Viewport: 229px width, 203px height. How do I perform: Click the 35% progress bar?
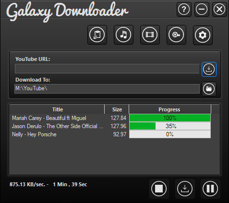pyautogui.click(x=170, y=126)
